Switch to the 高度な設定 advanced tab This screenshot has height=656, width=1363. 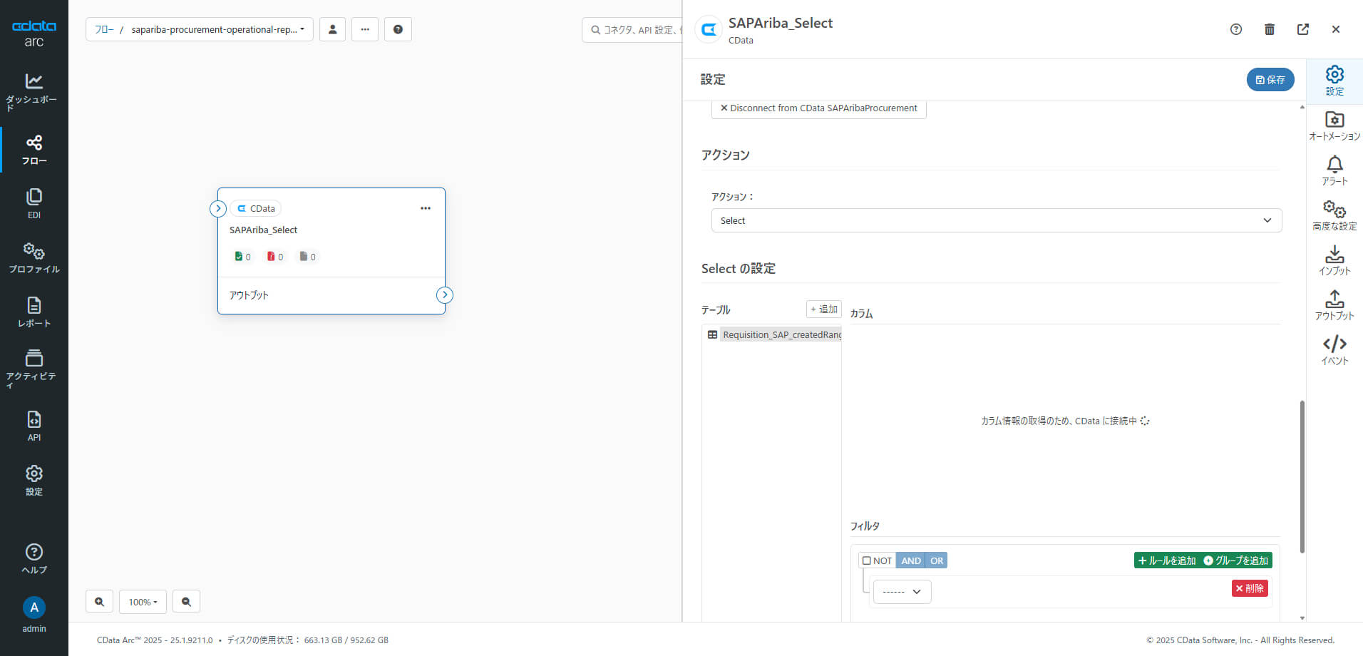(x=1334, y=216)
